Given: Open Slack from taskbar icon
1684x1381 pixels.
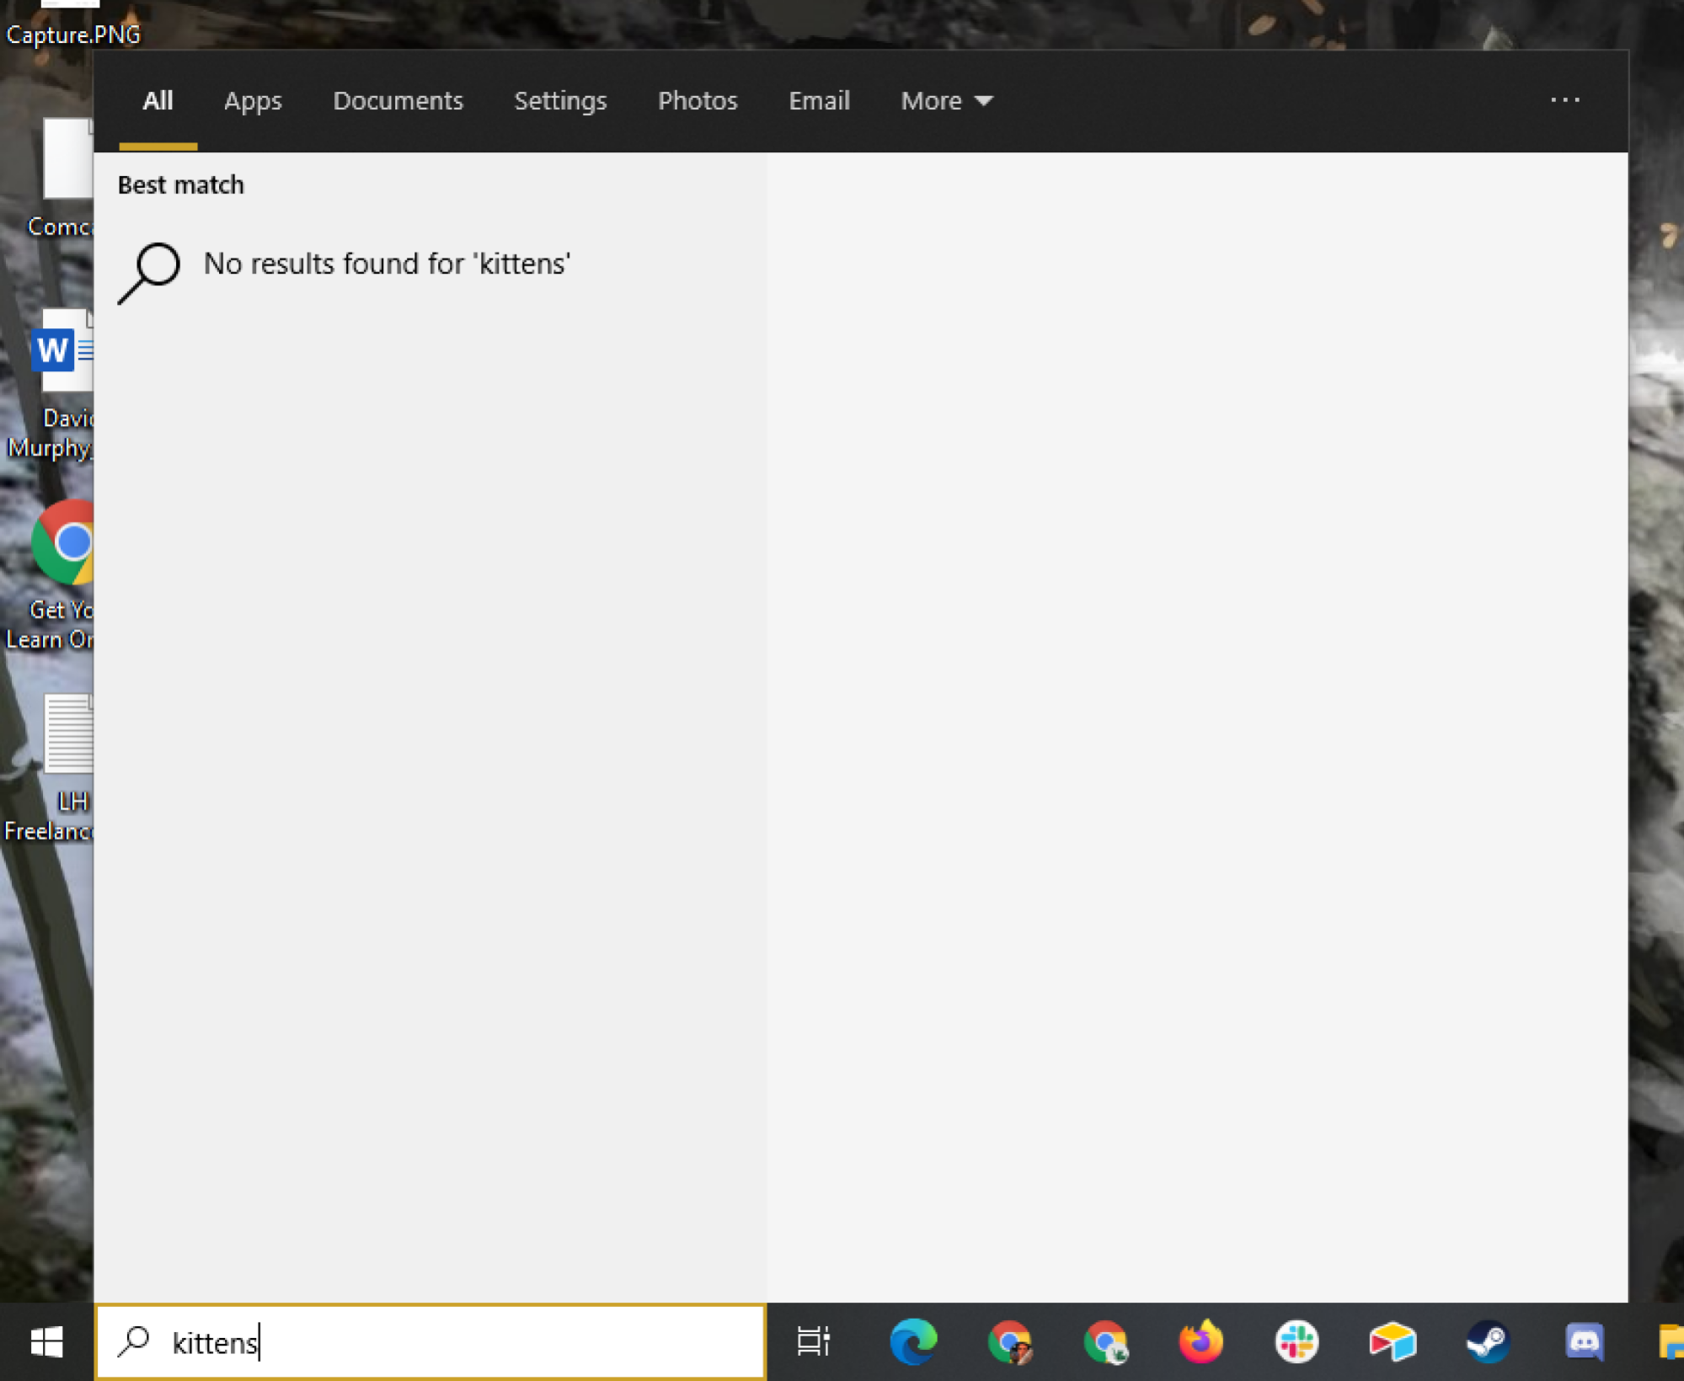Looking at the screenshot, I should pos(1298,1342).
